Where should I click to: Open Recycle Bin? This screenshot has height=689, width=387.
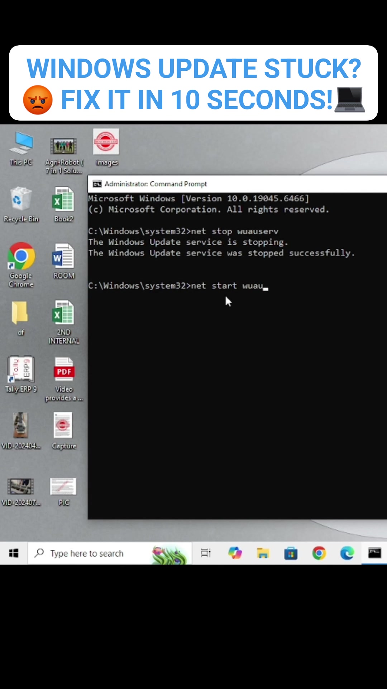click(x=21, y=205)
